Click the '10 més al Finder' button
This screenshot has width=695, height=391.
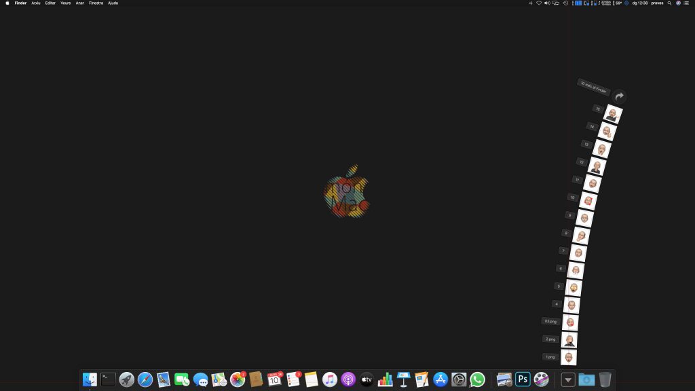(x=594, y=88)
